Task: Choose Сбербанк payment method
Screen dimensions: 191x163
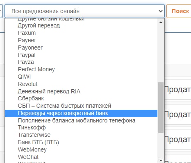Action: [81, 99]
